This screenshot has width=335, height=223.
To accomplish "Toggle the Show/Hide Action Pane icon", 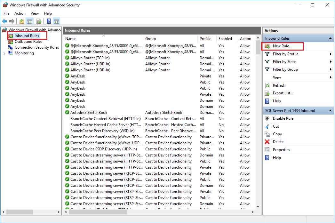I will (57, 21).
